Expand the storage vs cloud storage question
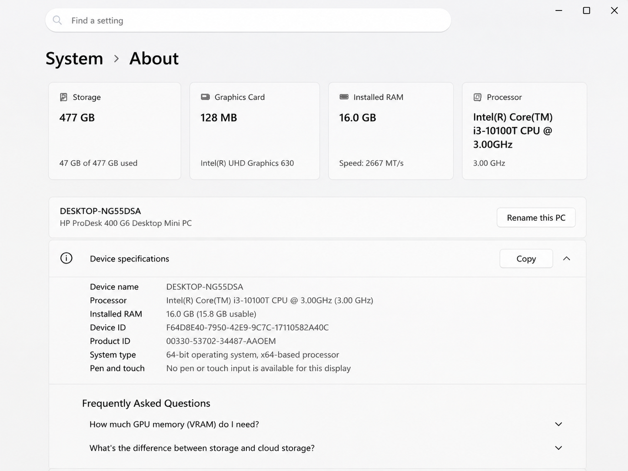The height and width of the screenshot is (471, 628). (558, 448)
